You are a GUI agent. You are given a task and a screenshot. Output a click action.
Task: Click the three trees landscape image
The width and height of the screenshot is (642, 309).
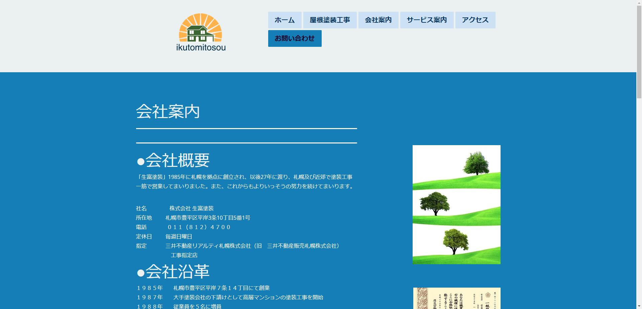pos(456,204)
